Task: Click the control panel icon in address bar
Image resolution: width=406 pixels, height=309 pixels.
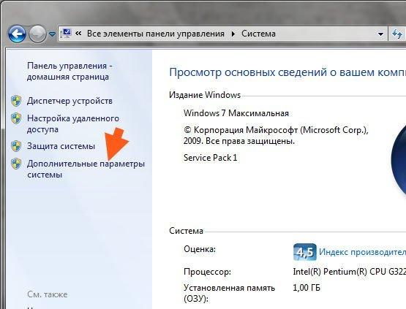Action: click(66, 34)
